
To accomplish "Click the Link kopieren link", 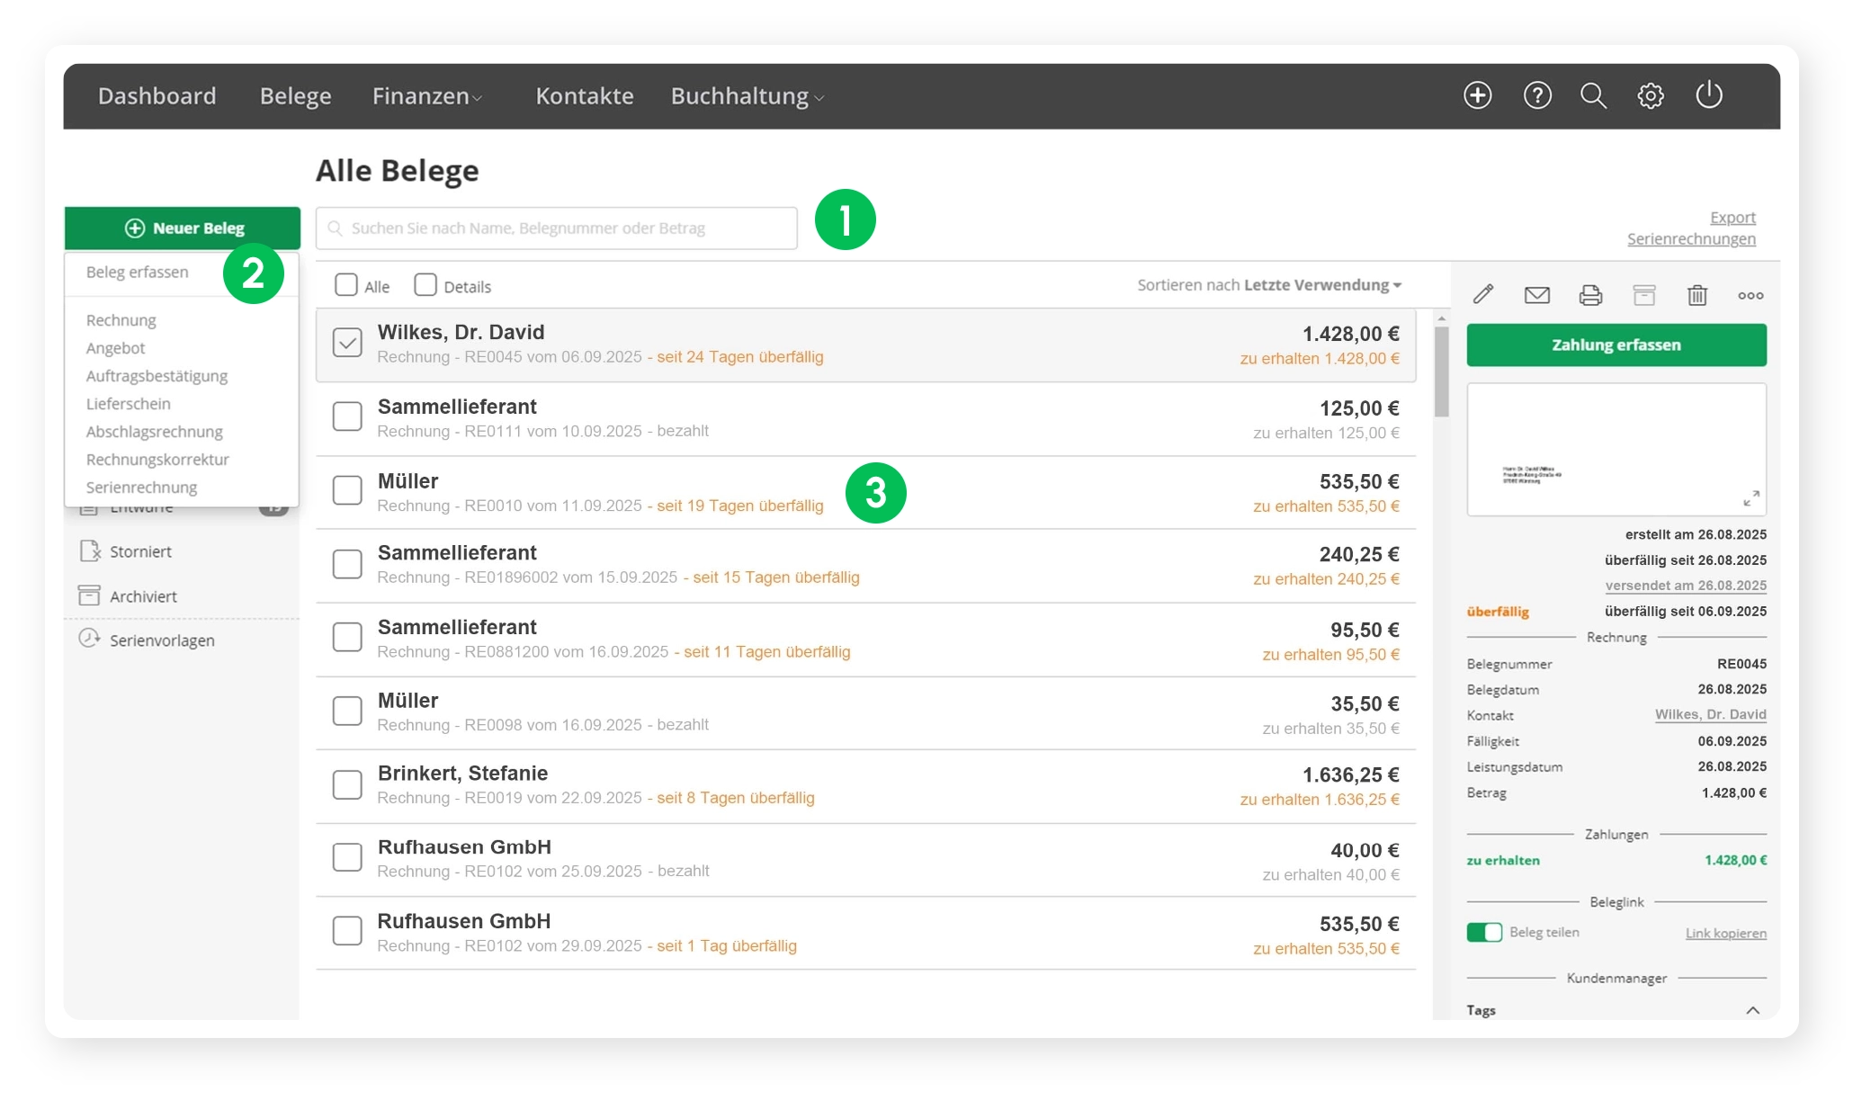I will click(x=1724, y=933).
